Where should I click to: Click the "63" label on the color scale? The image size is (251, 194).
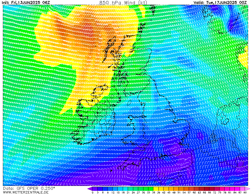pyautogui.click(x=199, y=192)
